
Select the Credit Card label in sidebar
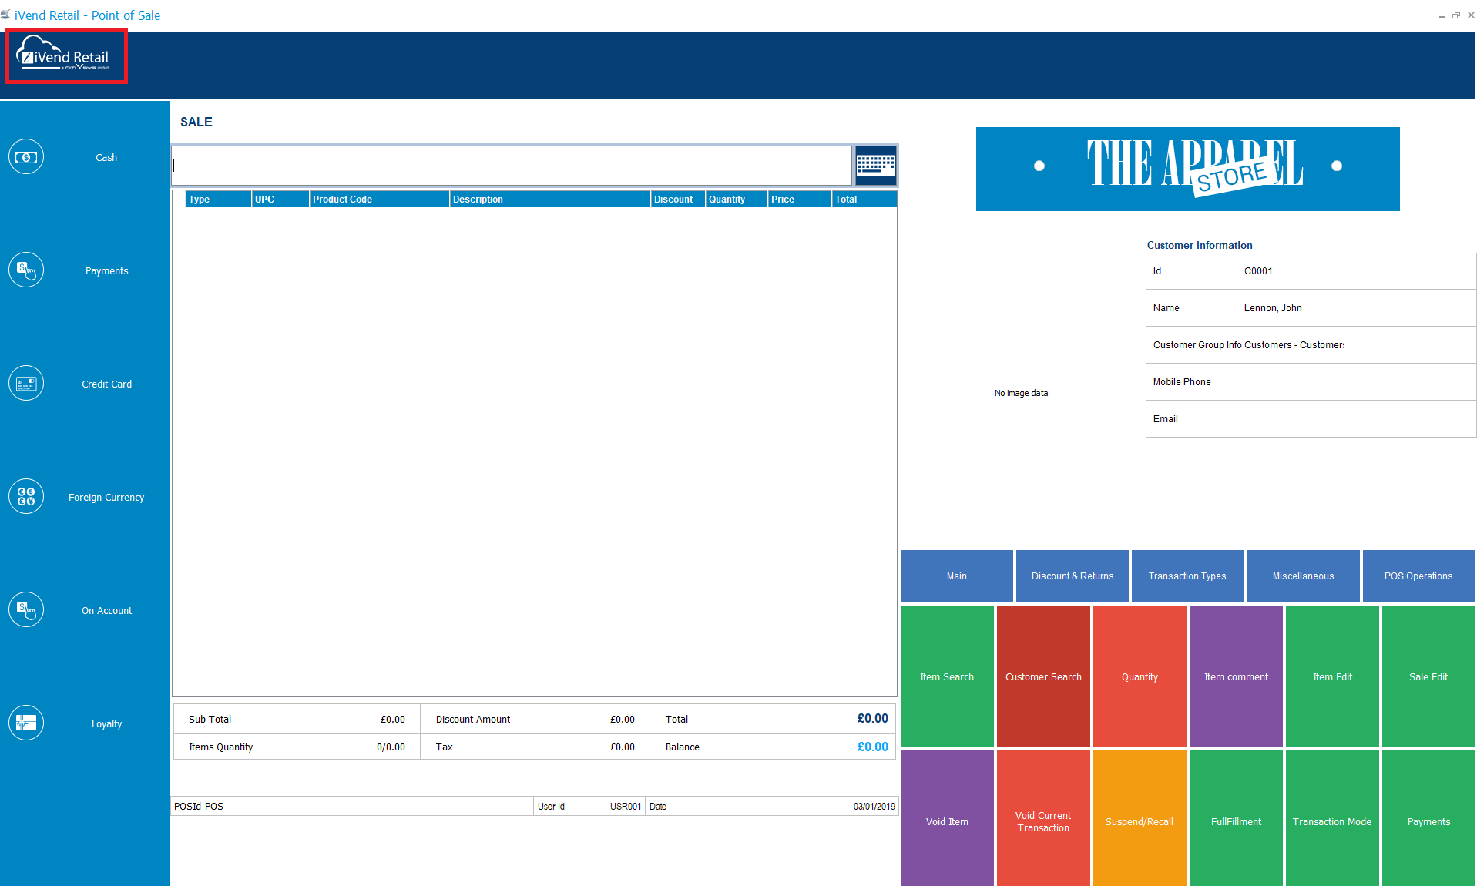click(x=106, y=384)
